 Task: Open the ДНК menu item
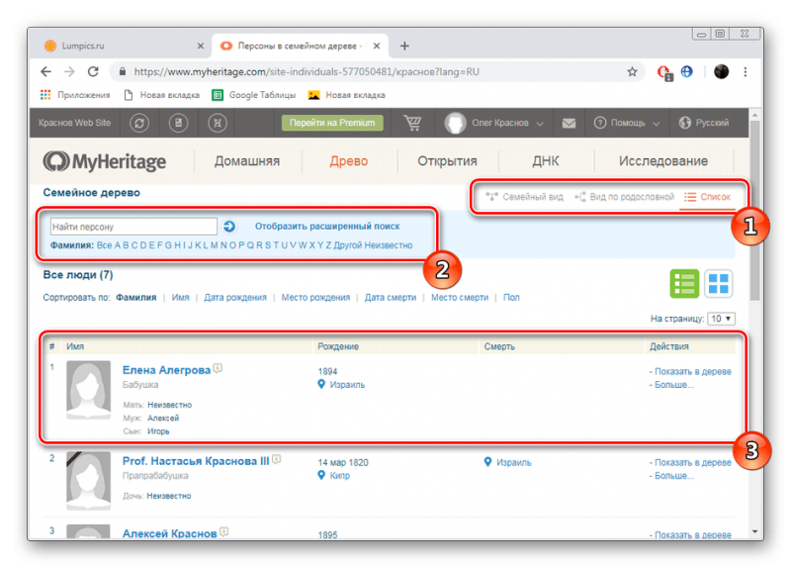[546, 161]
